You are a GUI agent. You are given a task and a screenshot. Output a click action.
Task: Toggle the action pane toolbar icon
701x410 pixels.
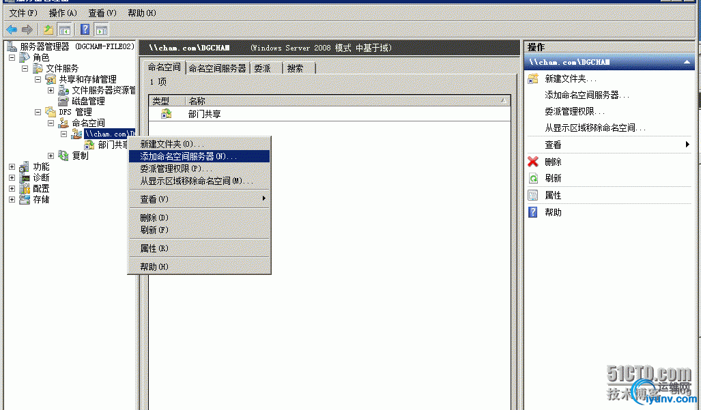(x=102, y=30)
